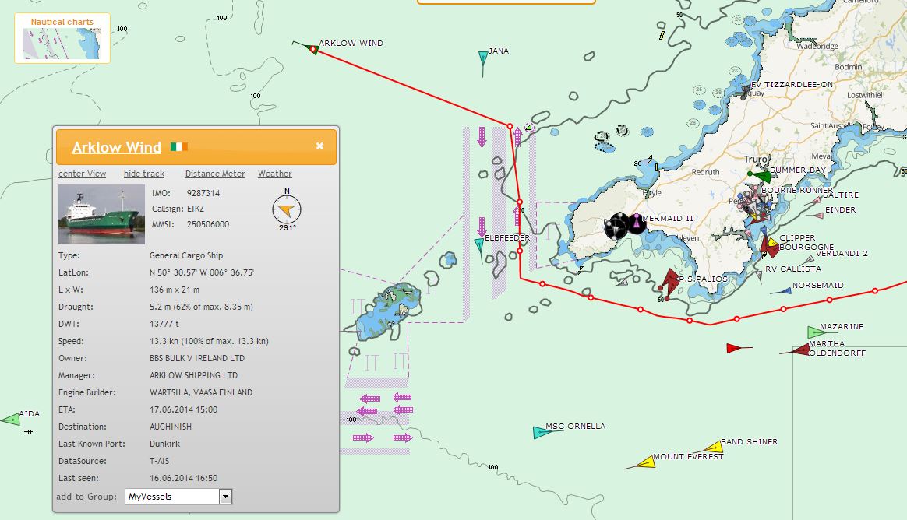Close the Arklow Wind info panel
The height and width of the screenshot is (520, 907).
pyautogui.click(x=320, y=146)
